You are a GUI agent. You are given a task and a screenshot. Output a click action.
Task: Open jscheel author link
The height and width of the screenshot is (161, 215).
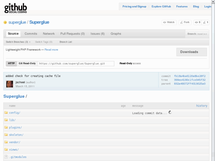[x=20, y=82]
